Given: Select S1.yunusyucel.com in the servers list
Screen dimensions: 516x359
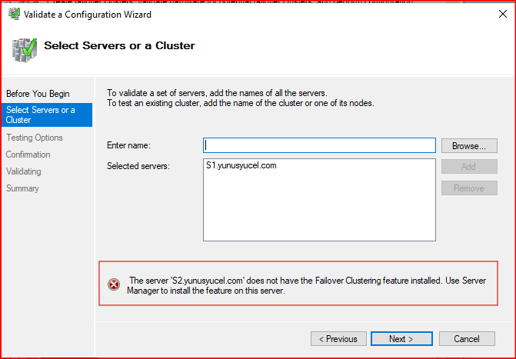Looking at the screenshot, I should 241,165.
